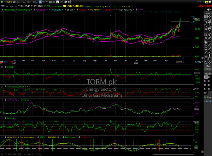Image resolution: width=212 pixels, height=156 pixels.
Task: Open the Acc Bands dropdown
Action: [x=47, y=10]
